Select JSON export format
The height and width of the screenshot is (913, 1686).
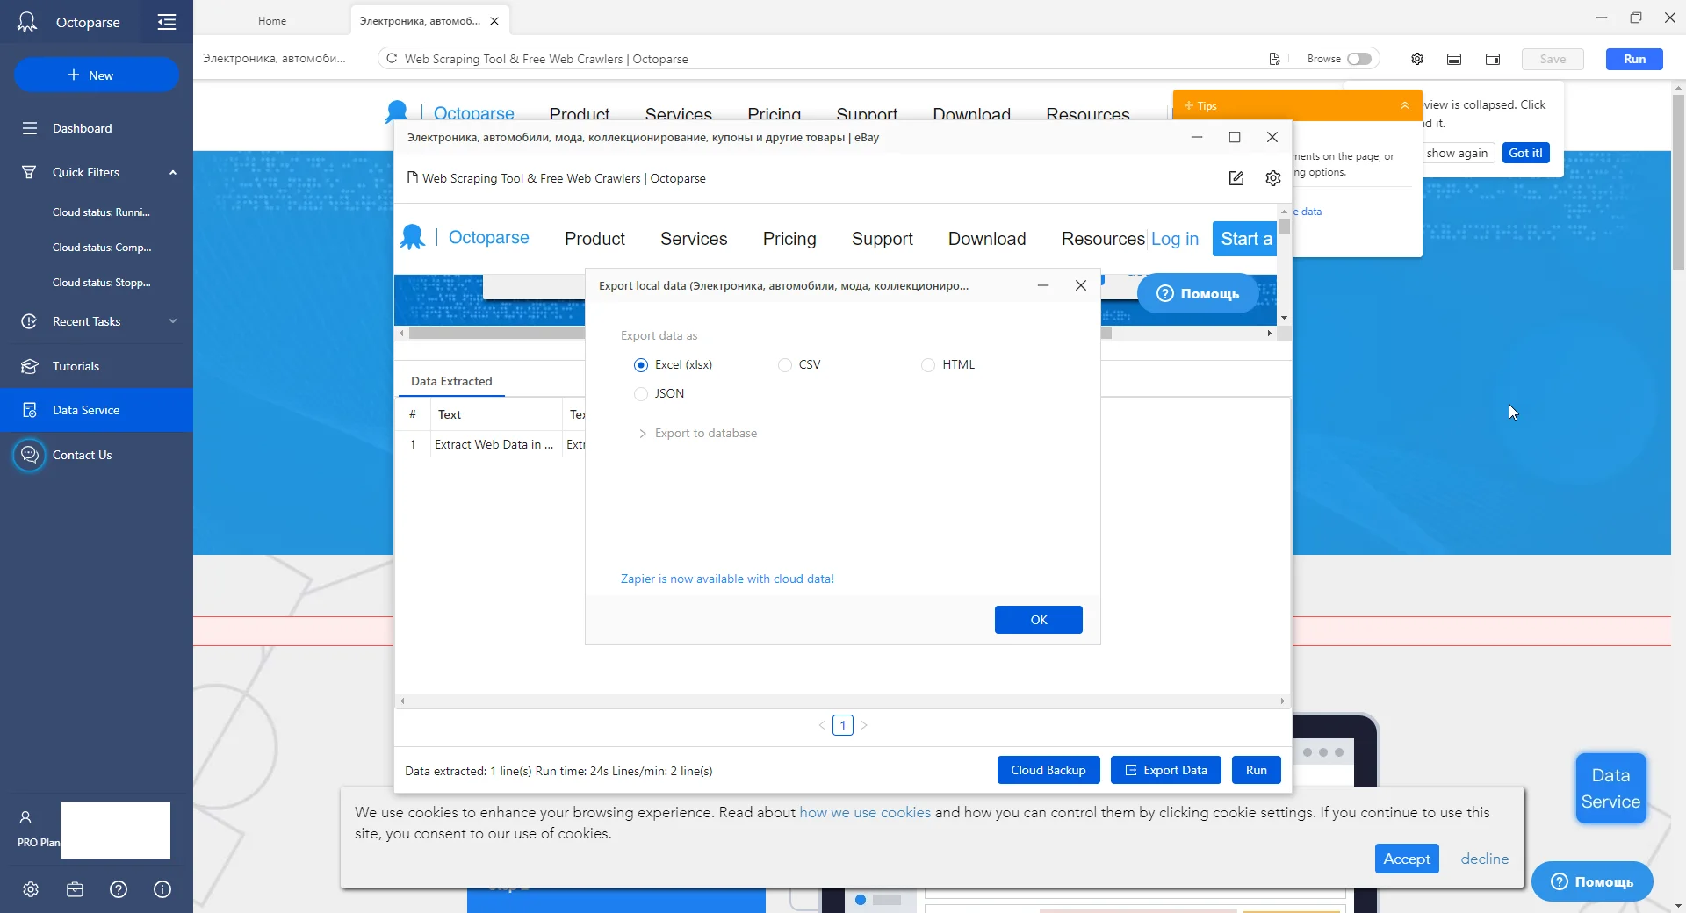tap(641, 393)
